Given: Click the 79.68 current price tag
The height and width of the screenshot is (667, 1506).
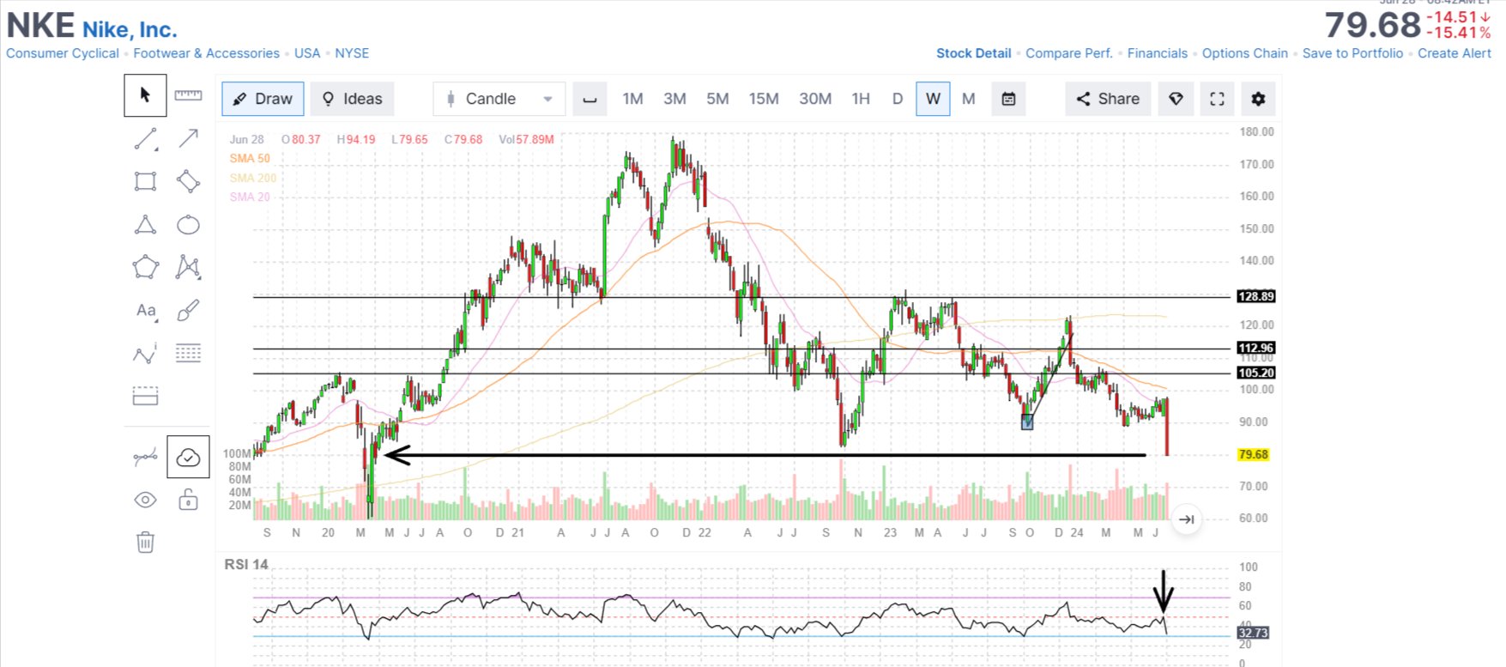Looking at the screenshot, I should [x=1253, y=454].
